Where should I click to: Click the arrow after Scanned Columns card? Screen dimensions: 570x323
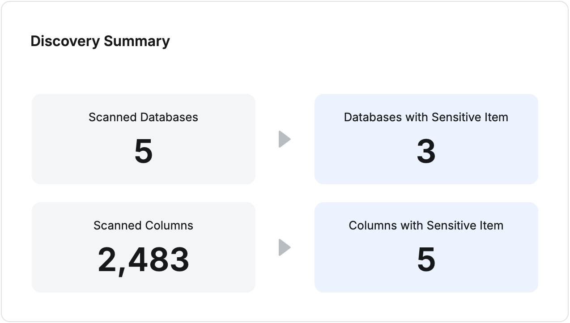[285, 247]
